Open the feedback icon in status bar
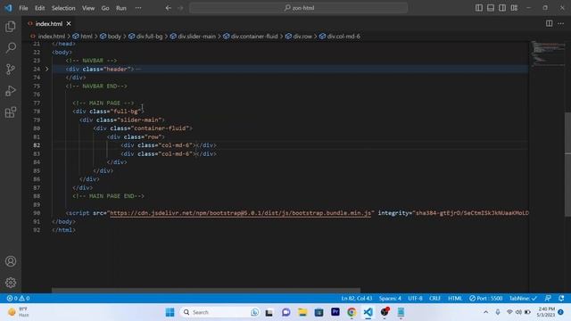The height and width of the screenshot is (321, 571). point(548,298)
